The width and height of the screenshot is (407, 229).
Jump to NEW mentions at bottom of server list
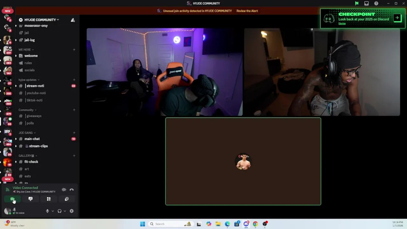tap(7, 179)
